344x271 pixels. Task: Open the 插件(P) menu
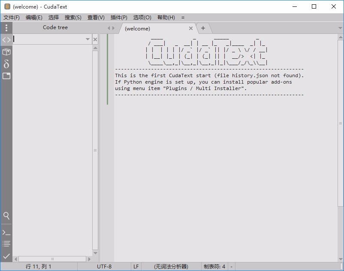pos(119,18)
